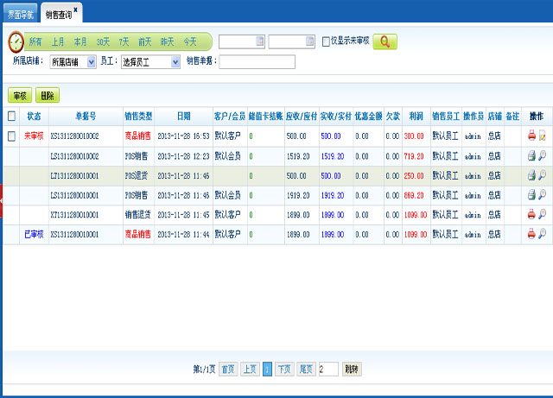553x398 pixels.
Task: Click the print icon for order XS1311280010002
Action: (x=531, y=136)
